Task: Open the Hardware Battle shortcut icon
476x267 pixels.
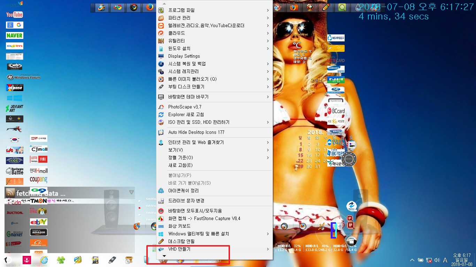Action: click(x=15, y=171)
